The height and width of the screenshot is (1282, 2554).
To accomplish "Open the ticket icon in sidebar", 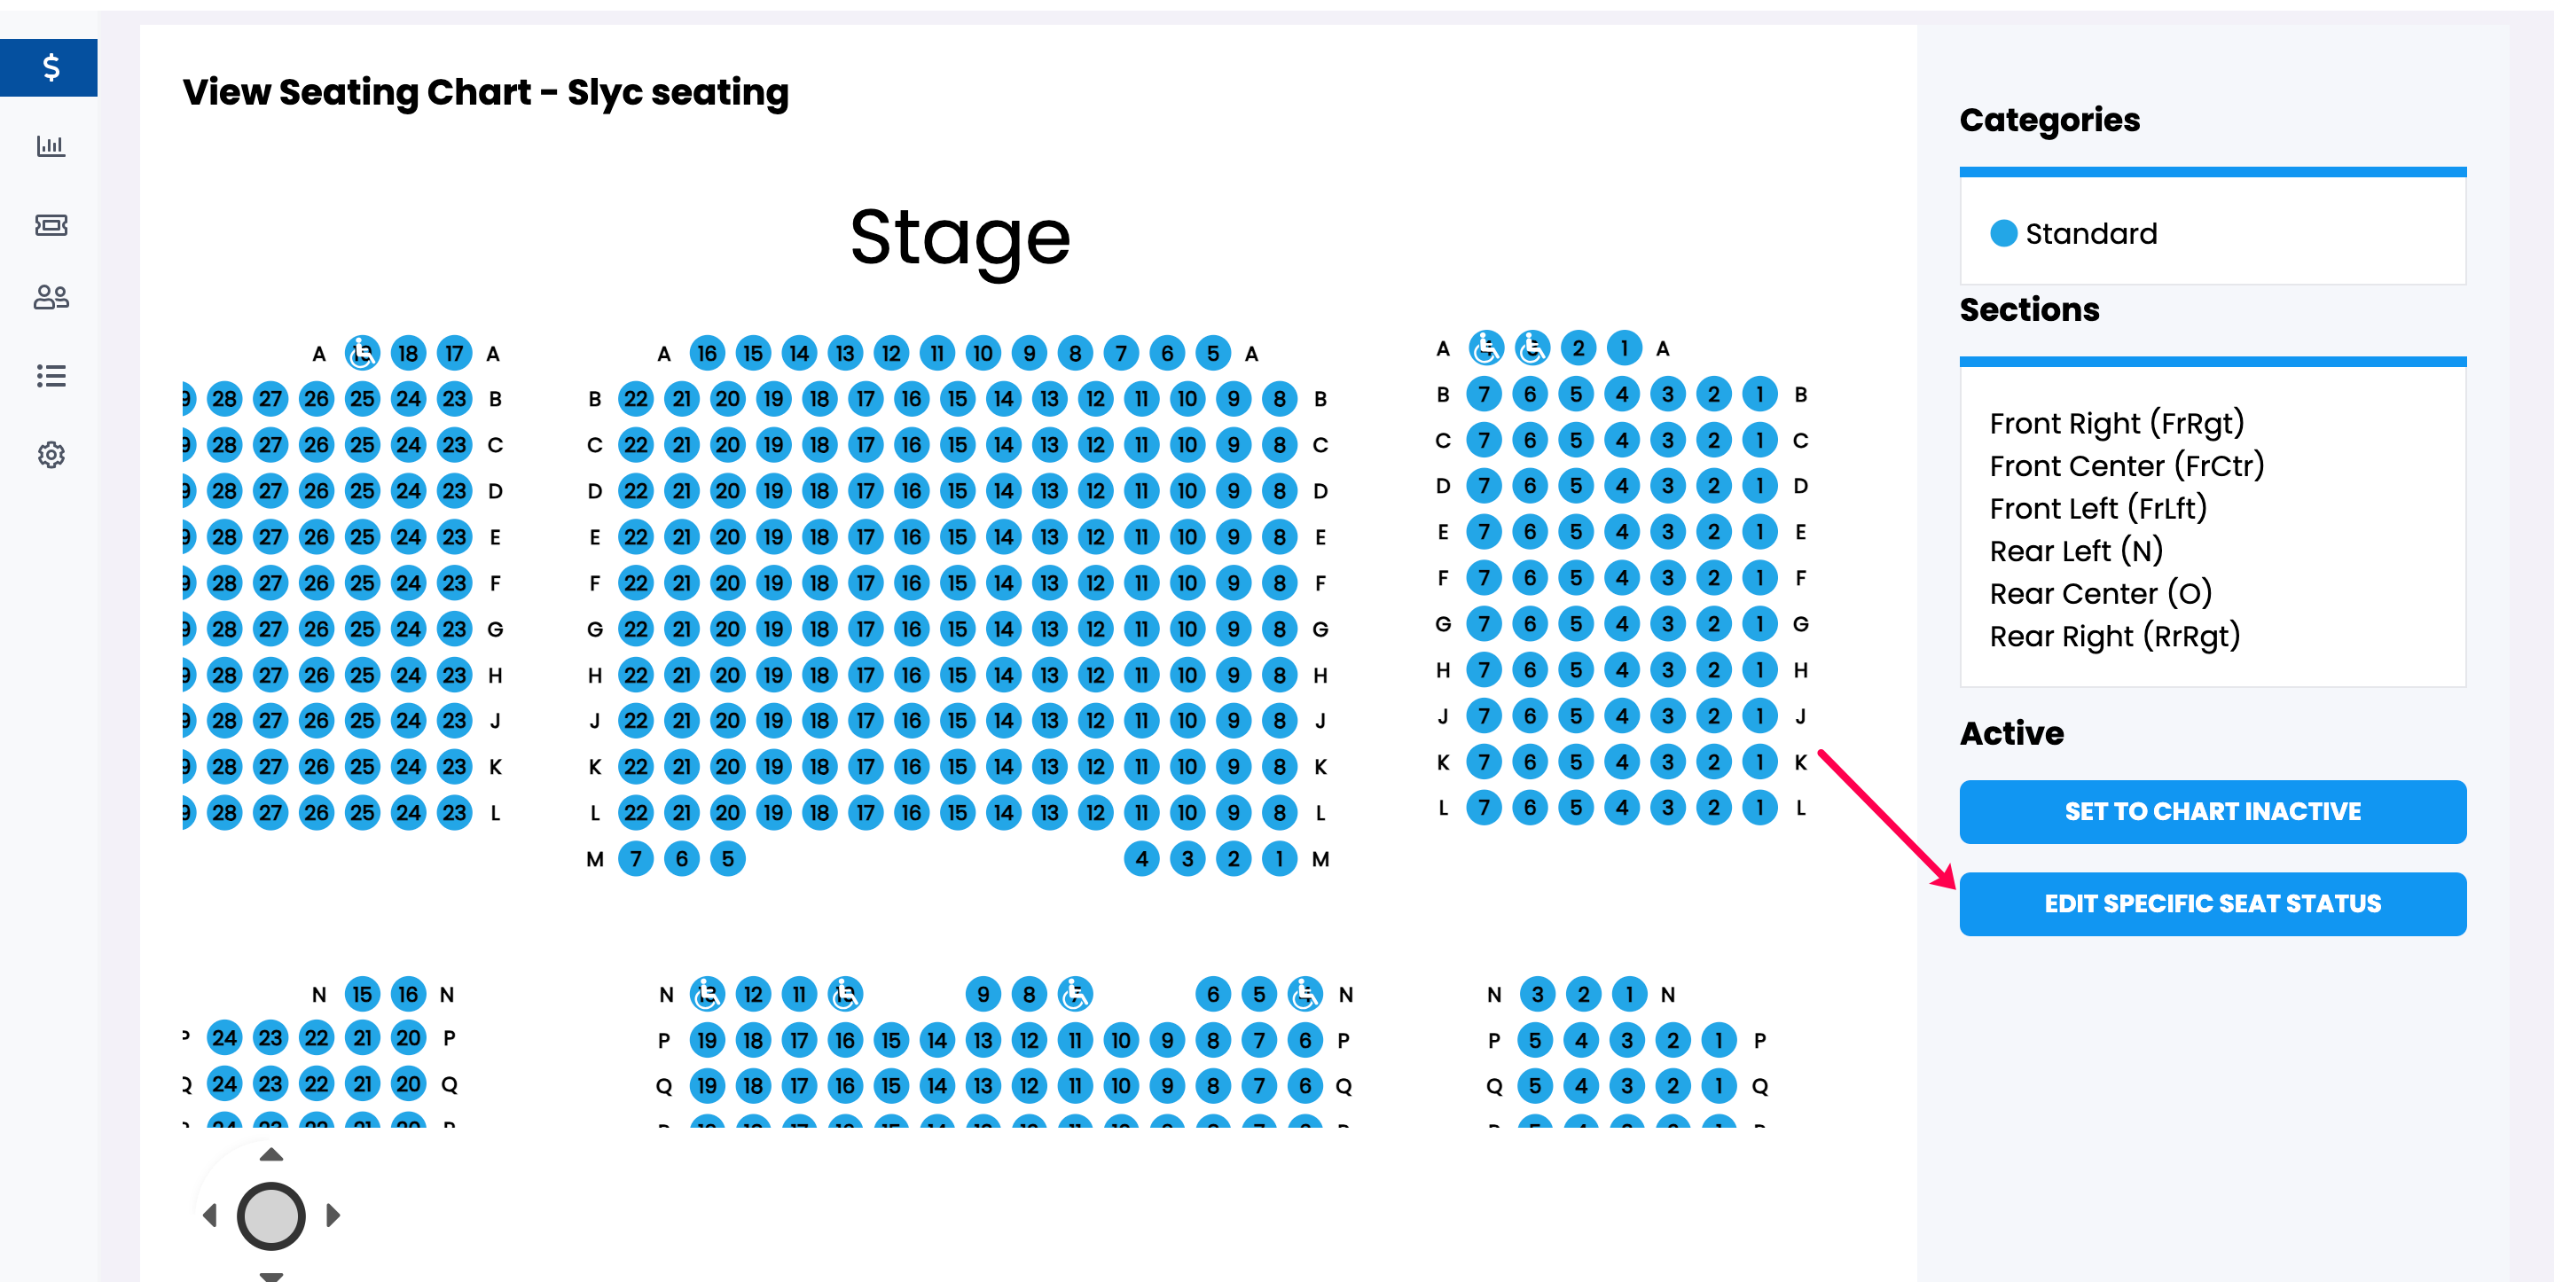I will point(51,225).
